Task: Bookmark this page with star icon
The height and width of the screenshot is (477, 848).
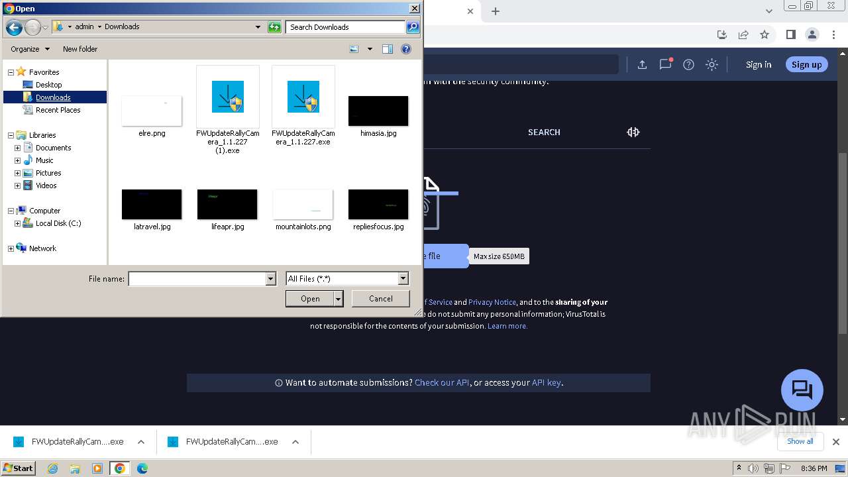Action: pyautogui.click(x=765, y=34)
